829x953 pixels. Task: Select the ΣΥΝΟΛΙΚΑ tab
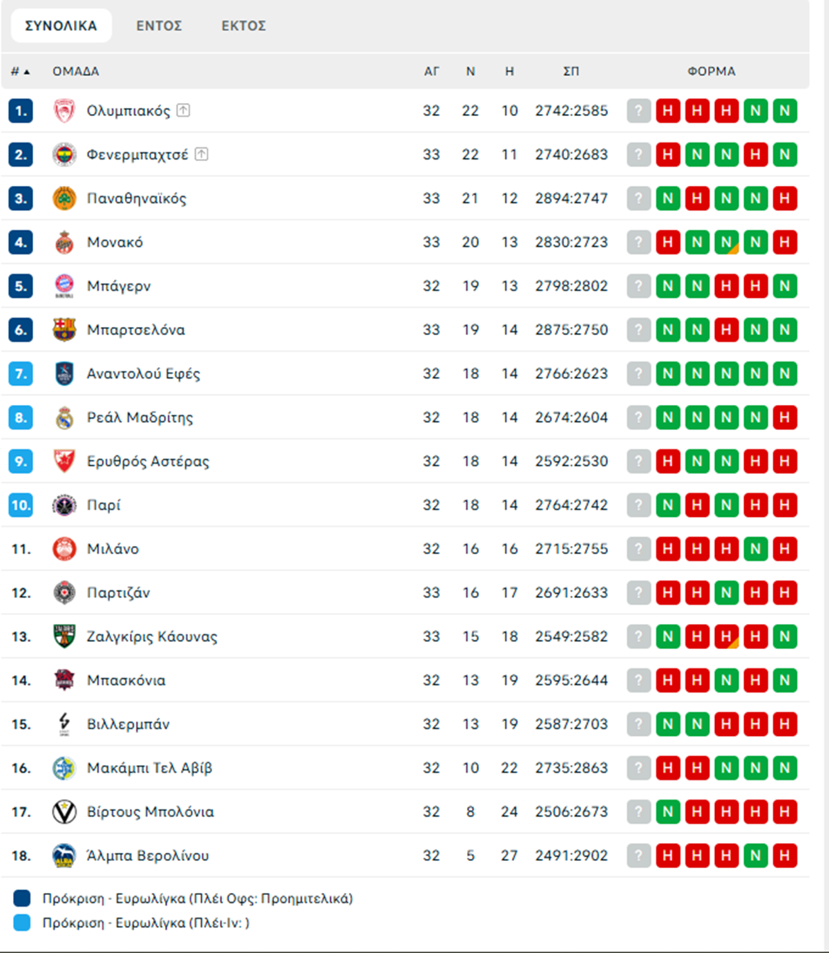click(61, 26)
